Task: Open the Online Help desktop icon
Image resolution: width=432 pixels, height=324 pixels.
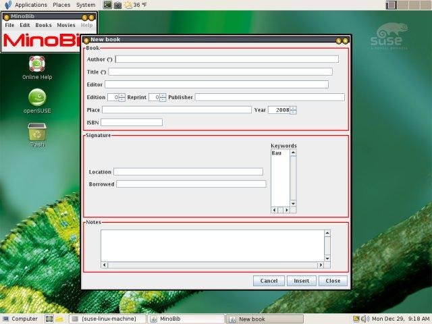Action: click(37, 65)
